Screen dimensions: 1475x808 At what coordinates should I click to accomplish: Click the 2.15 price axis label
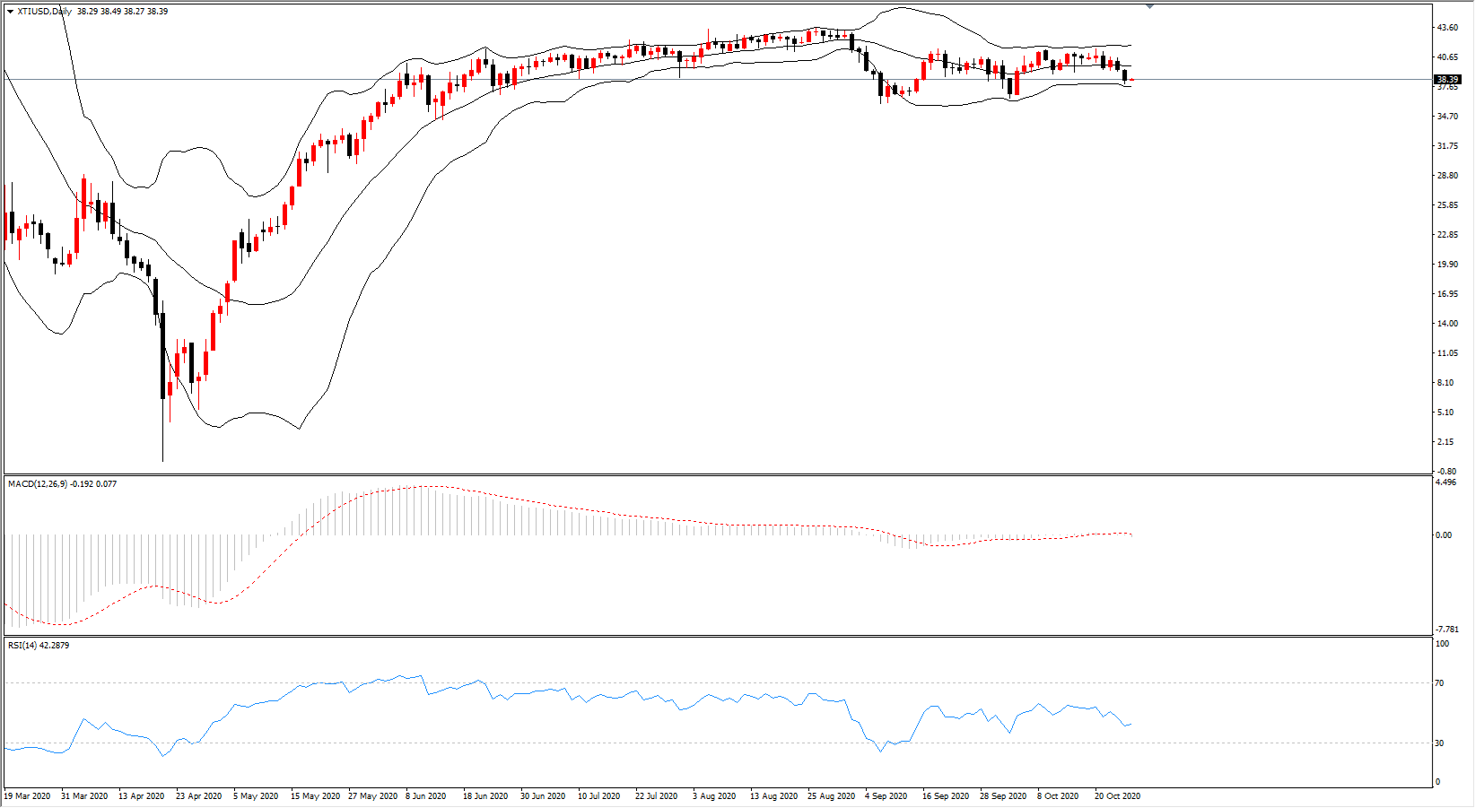pos(1445,442)
